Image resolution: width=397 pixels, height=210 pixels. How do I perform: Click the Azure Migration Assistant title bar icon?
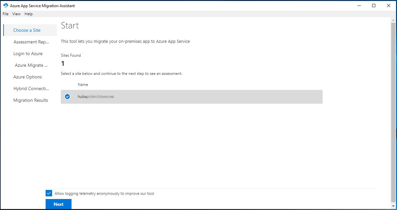tap(6, 6)
